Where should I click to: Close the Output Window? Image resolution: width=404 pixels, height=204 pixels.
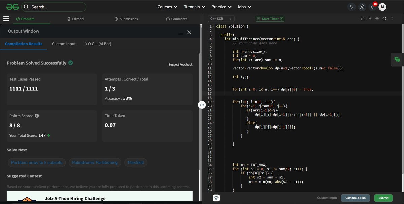click(189, 32)
